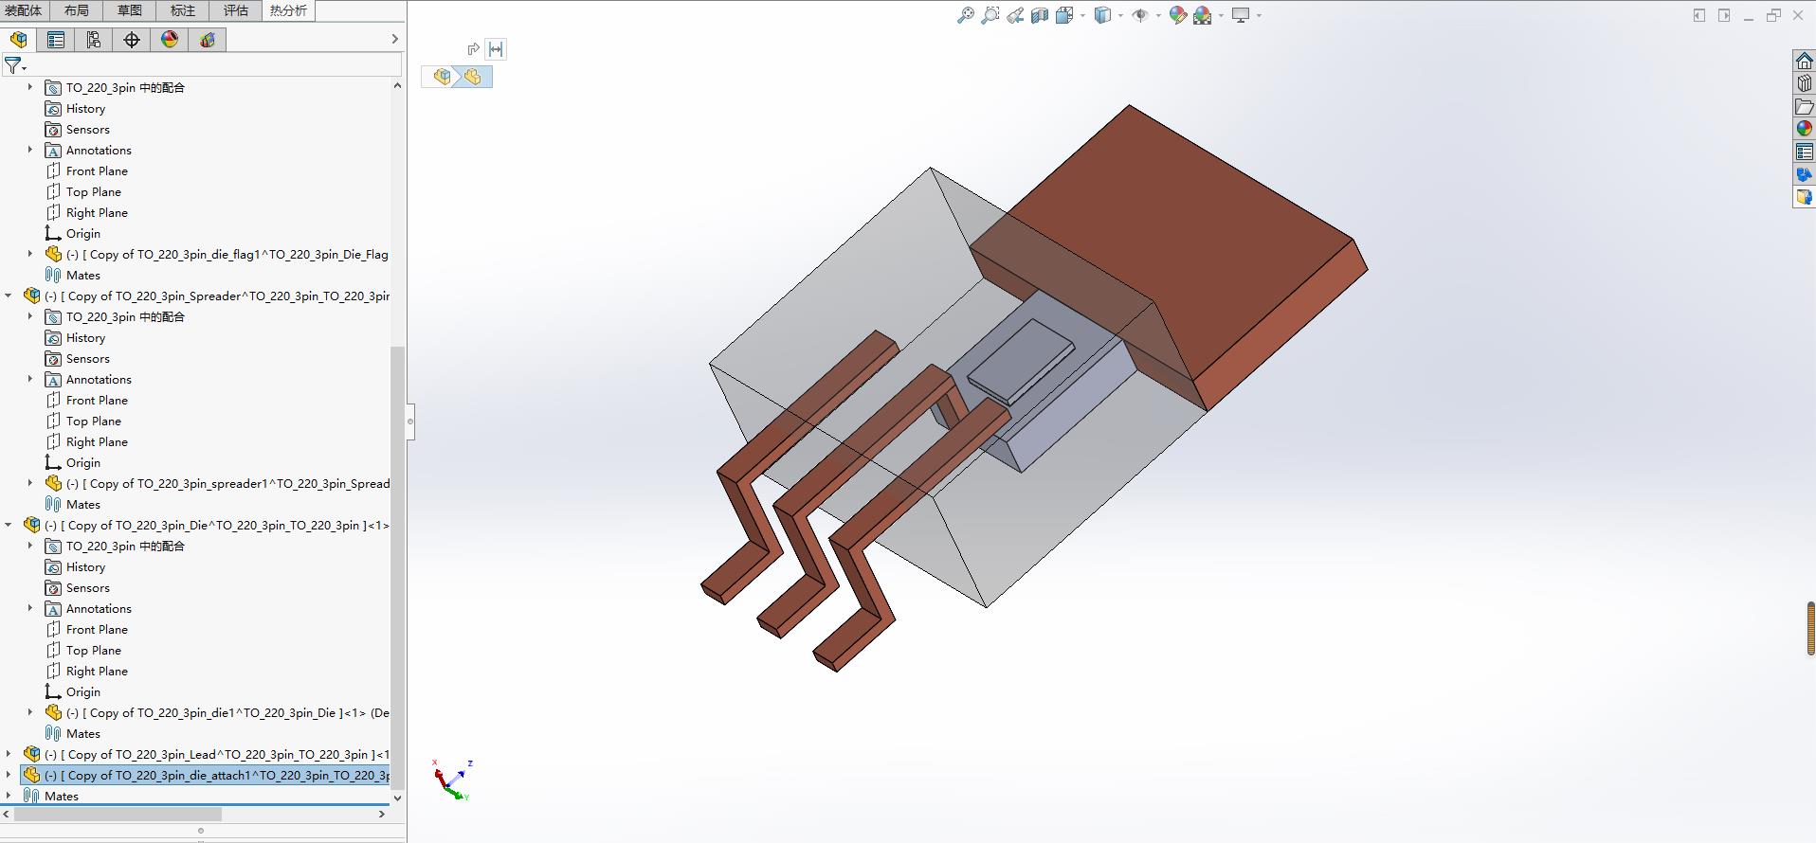Screen dimensions: 1816x843
Task: Switch to the 布局 tab
Action: point(76,10)
